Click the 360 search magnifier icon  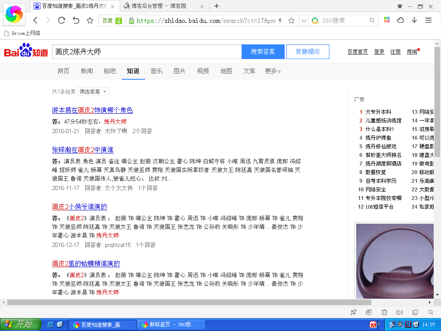coord(372,20)
